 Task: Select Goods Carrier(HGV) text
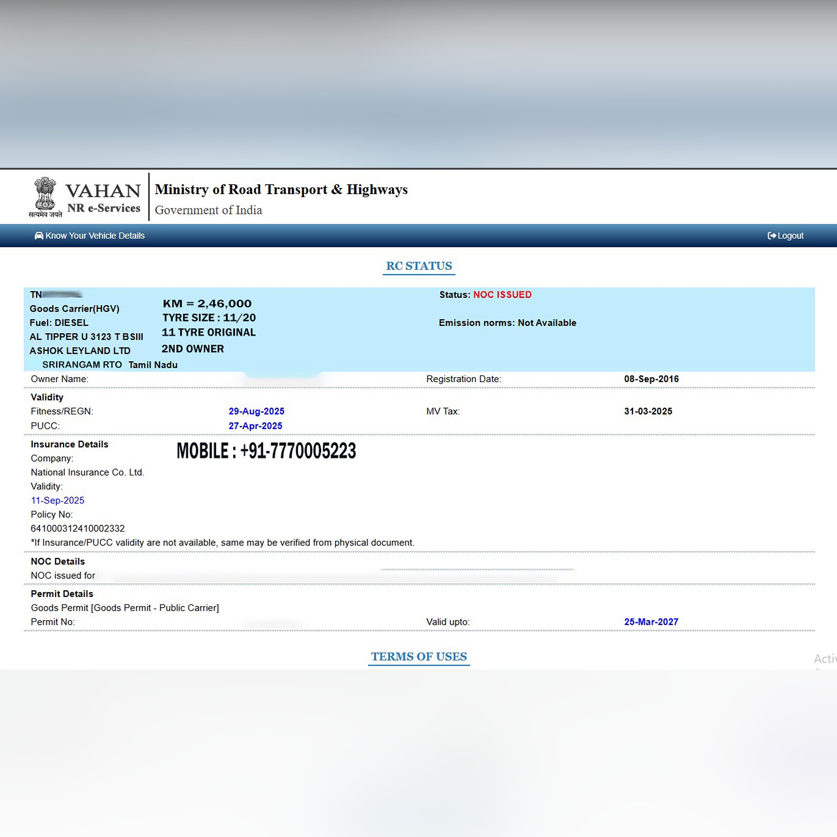tap(74, 309)
